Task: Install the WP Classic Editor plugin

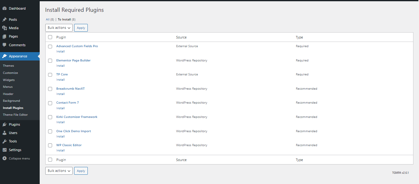Action: (x=60, y=150)
